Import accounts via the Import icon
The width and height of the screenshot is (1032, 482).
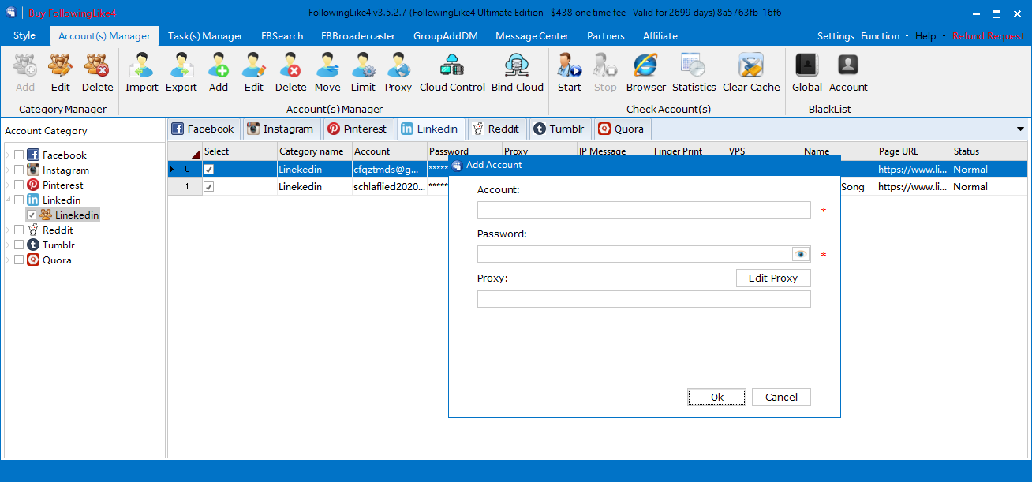tap(142, 73)
